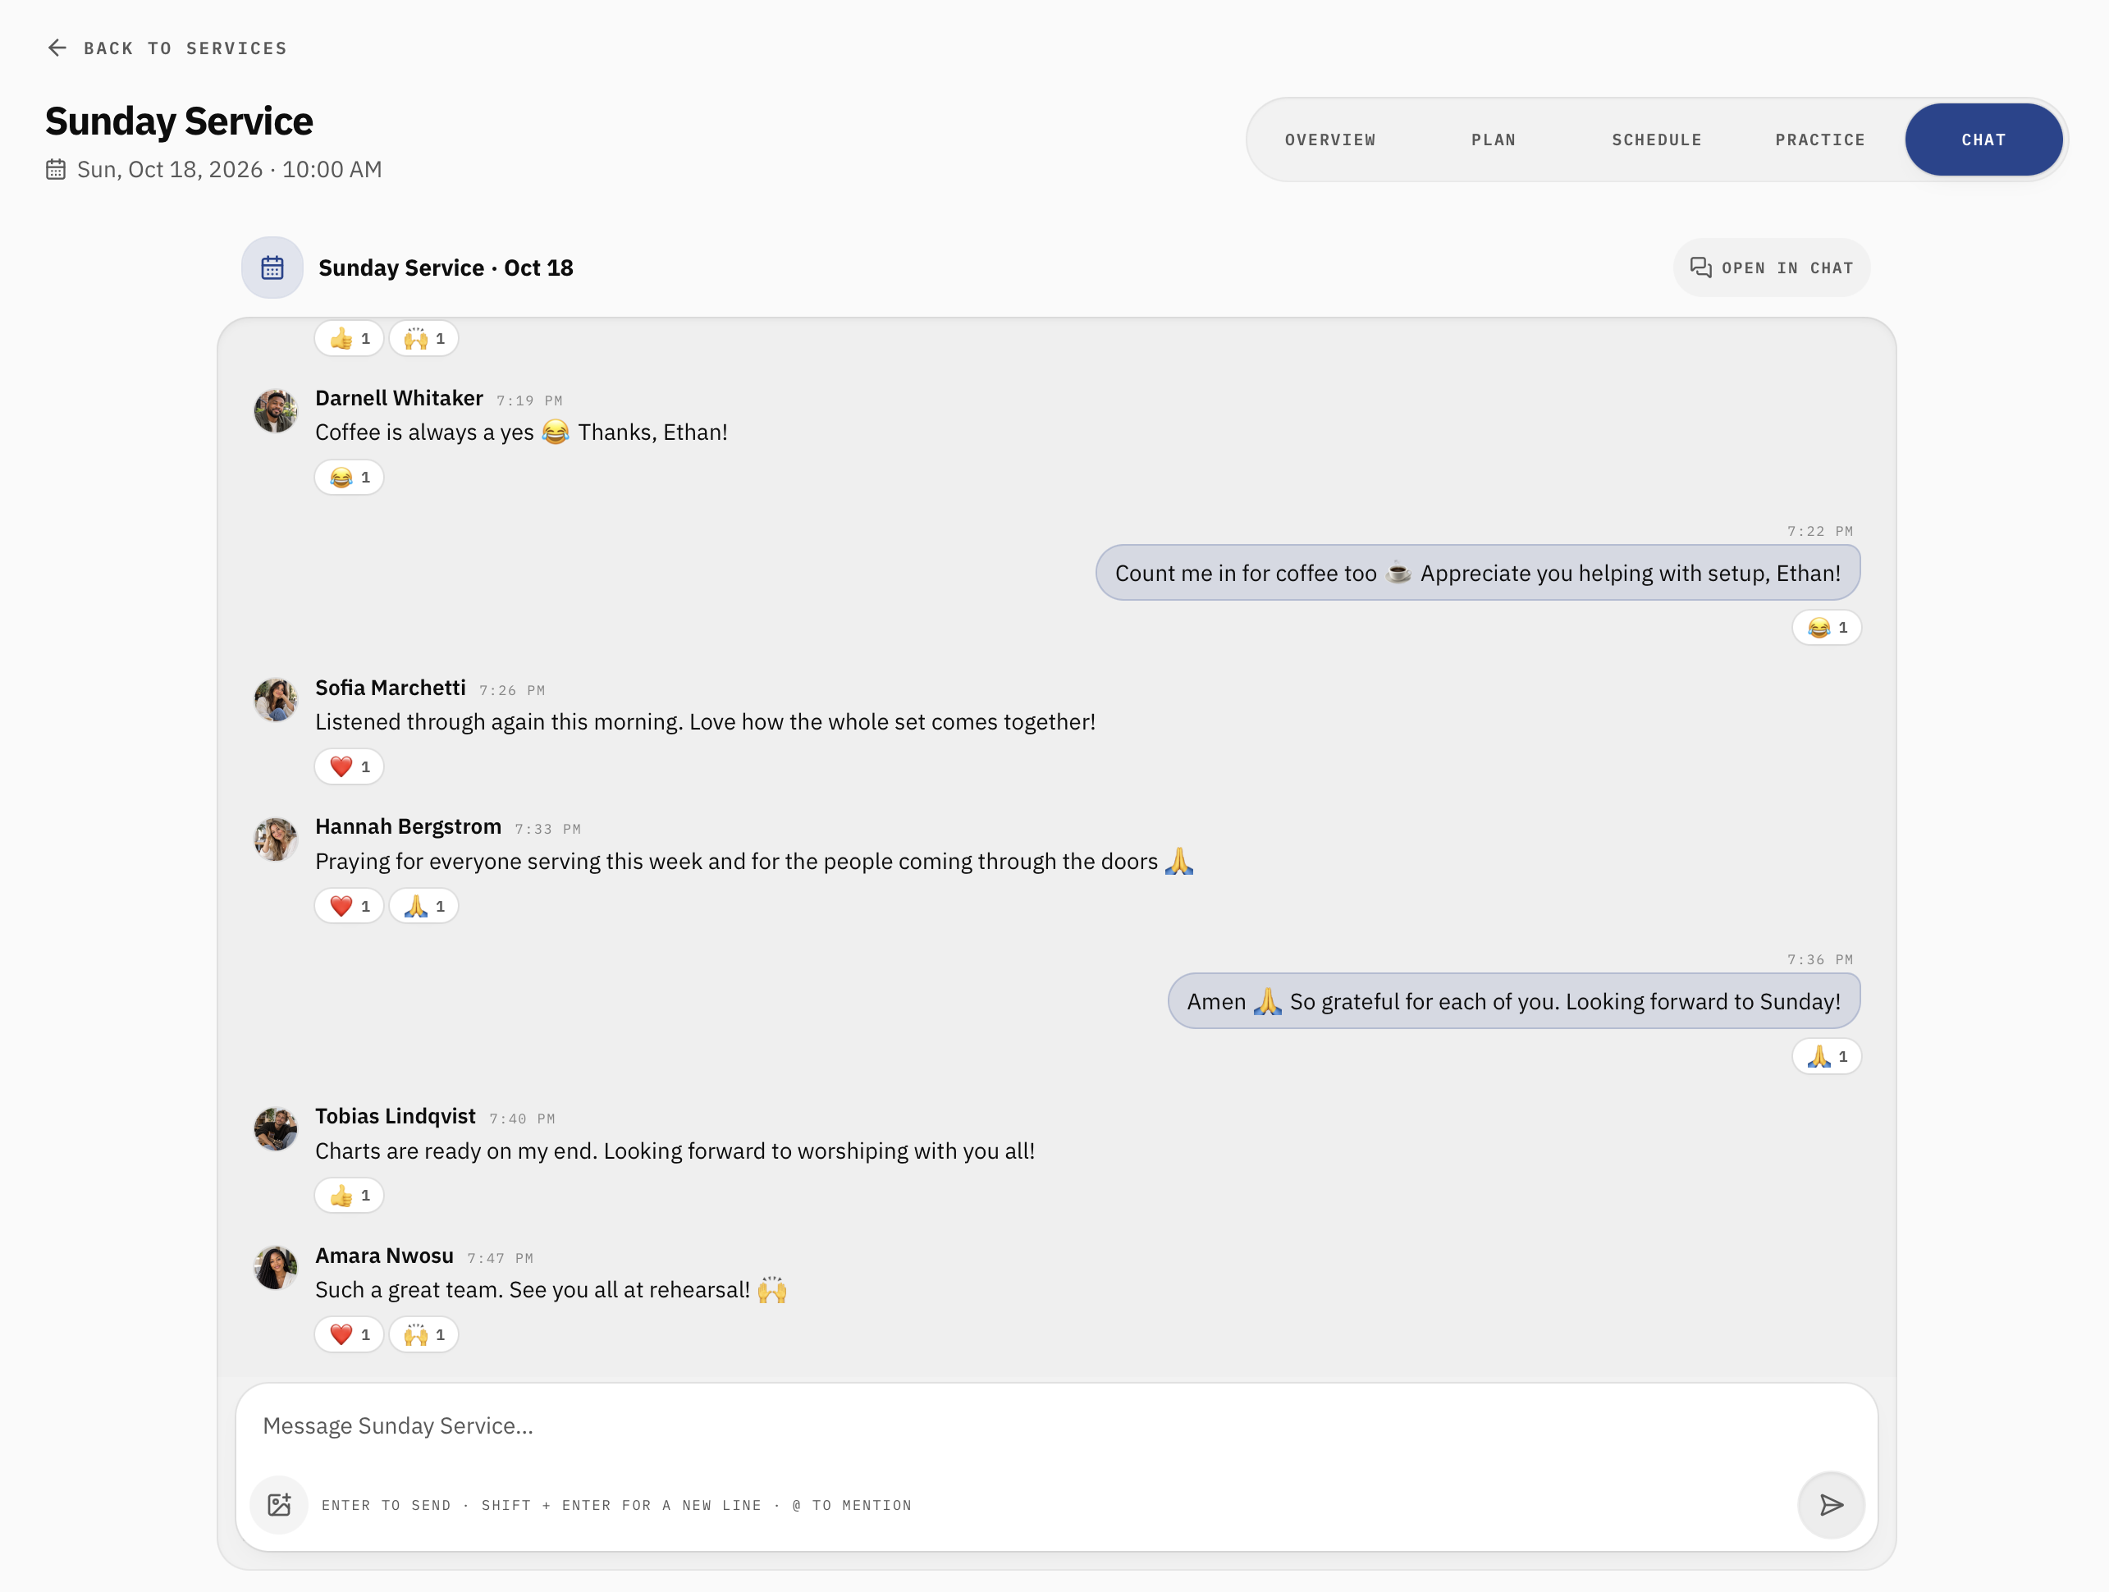The image size is (2109, 1592).
Task: Click the Sunday Service calendar icon badge
Action: [x=272, y=268]
